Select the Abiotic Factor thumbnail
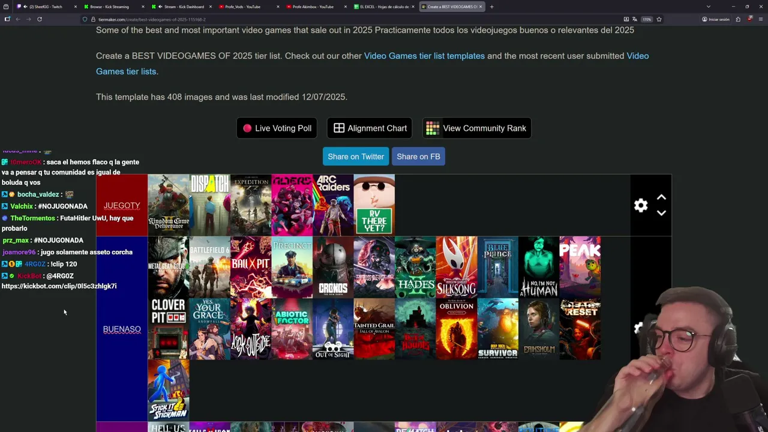The height and width of the screenshot is (432, 768). coord(292,329)
